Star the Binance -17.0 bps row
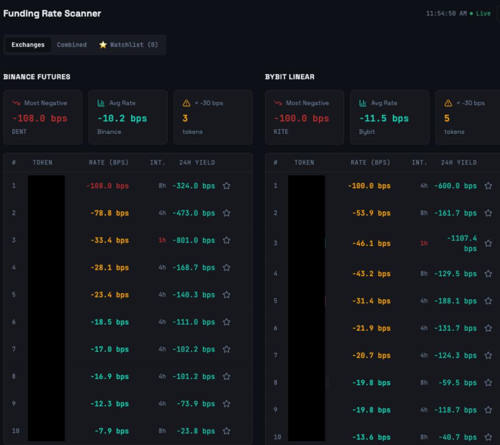 pyautogui.click(x=226, y=349)
